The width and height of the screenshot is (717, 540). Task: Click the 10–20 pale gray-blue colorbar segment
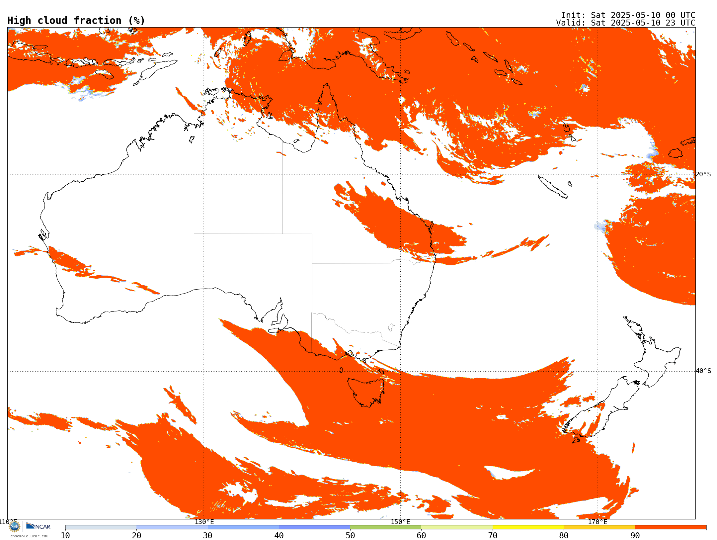[101, 527]
